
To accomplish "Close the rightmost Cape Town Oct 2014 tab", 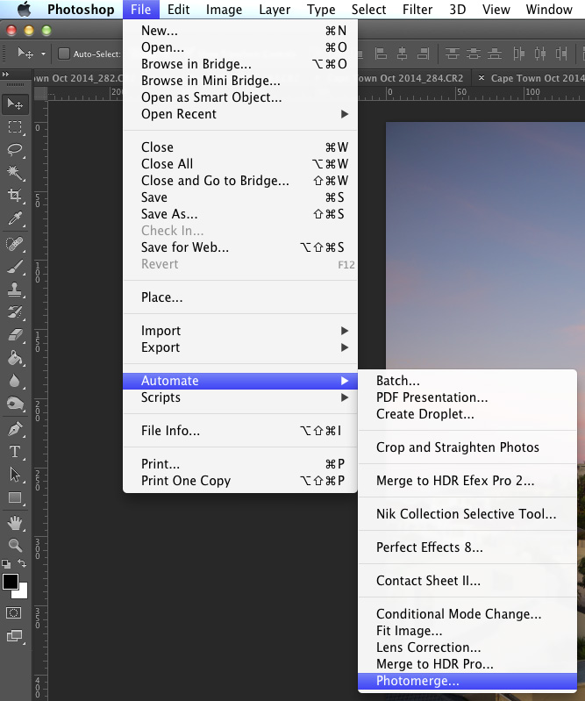I will [482, 78].
